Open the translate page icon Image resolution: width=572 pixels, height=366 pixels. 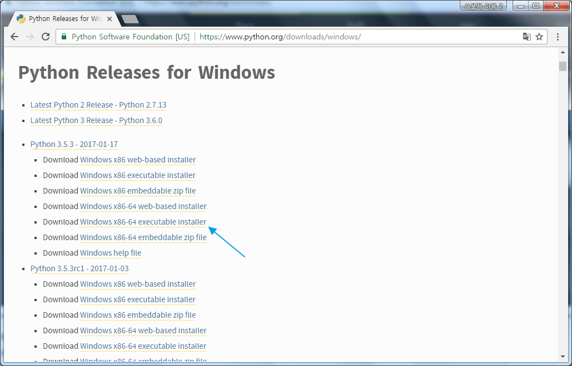pos(526,37)
